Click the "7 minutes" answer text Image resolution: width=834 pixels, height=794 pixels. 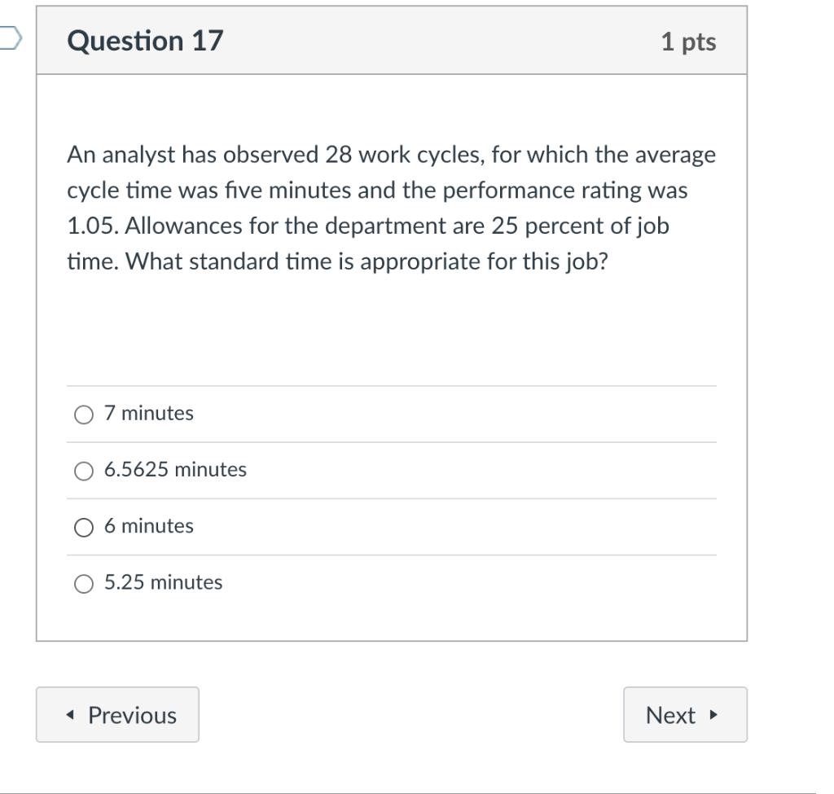click(x=148, y=414)
